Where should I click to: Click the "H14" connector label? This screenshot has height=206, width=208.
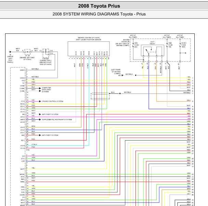(x=28, y=150)
